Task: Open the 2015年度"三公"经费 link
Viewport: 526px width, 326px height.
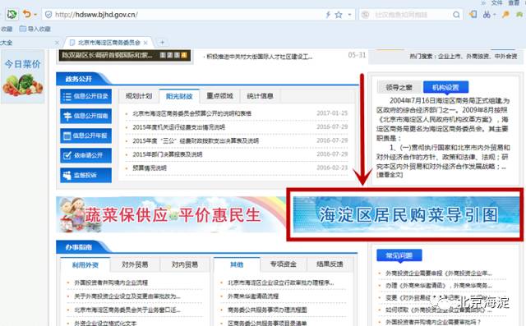Action: click(196, 140)
